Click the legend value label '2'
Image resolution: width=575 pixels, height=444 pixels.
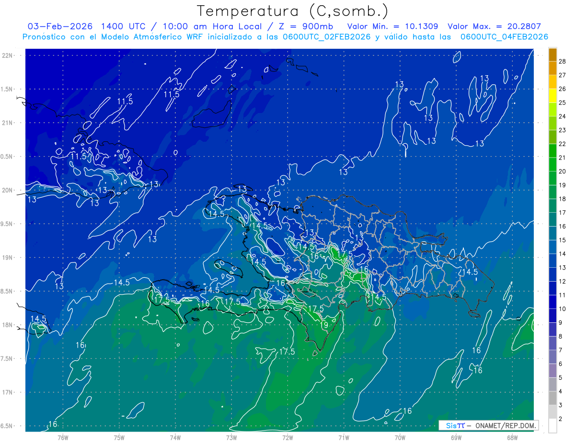click(561, 419)
